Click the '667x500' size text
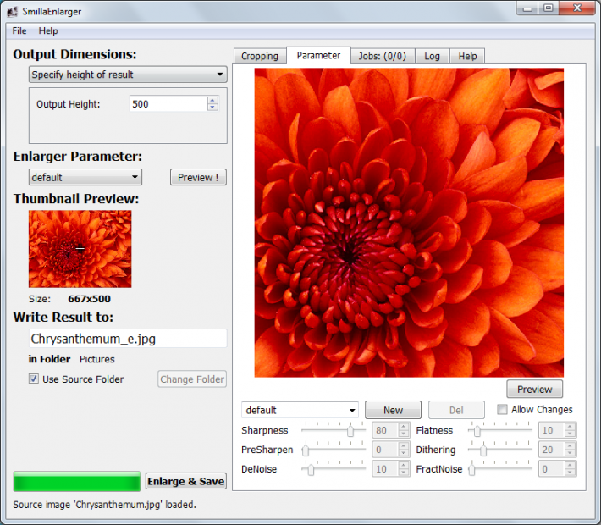Screen dimensions: 601x525 point(90,299)
